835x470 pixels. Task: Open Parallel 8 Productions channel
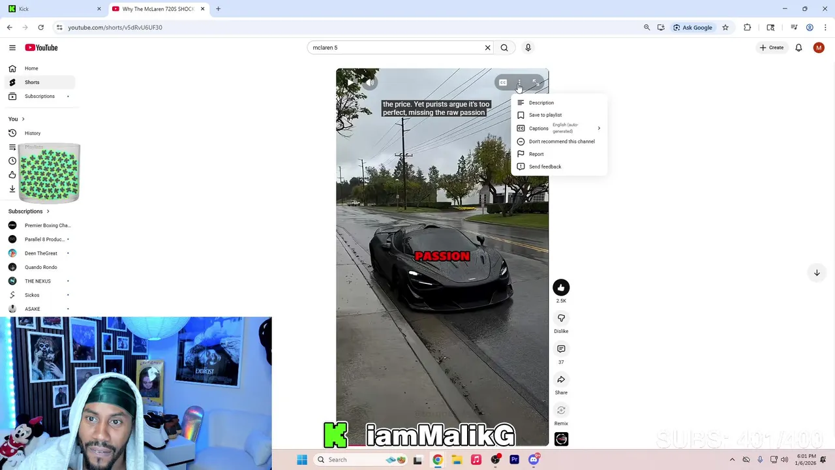(x=39, y=240)
